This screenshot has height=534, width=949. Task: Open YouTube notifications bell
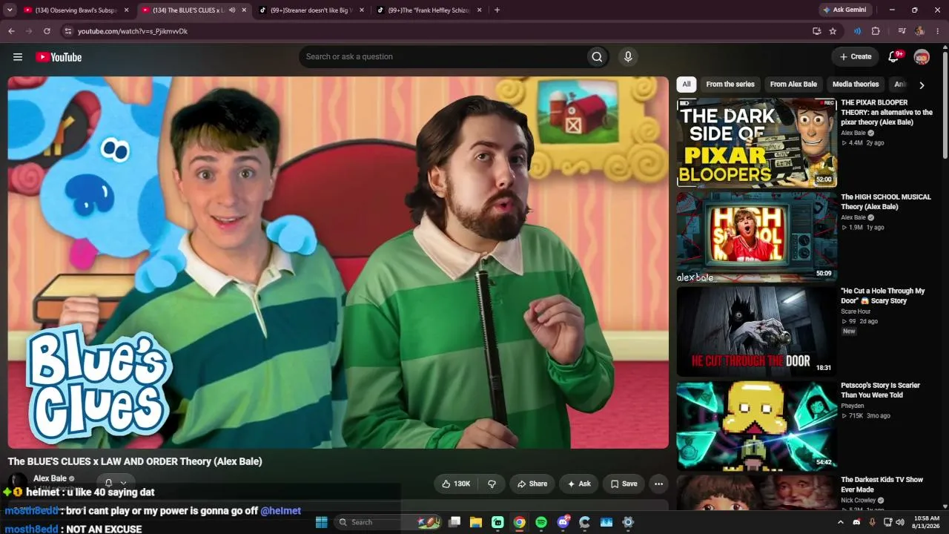pyautogui.click(x=893, y=57)
